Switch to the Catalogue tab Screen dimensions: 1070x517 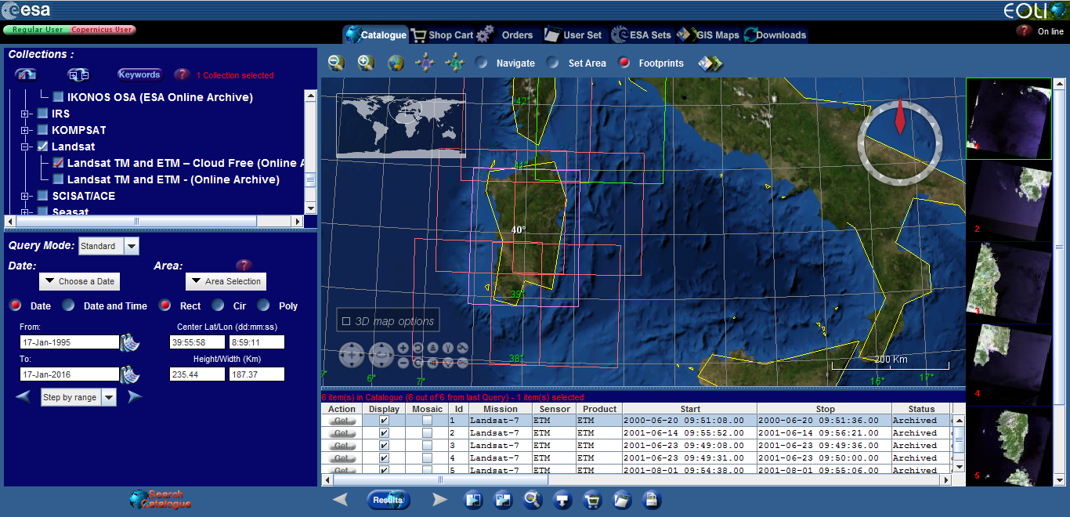pos(375,34)
